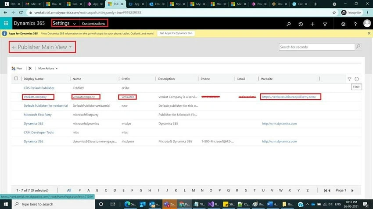Click the grid filter funnel icon
373x209 pixels.
coord(349,79)
